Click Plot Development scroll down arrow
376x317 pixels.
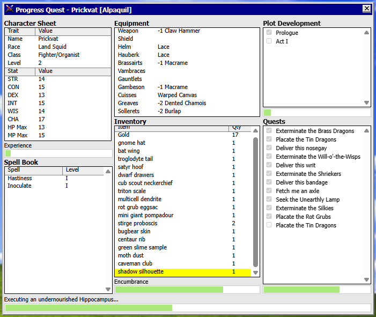(x=366, y=102)
